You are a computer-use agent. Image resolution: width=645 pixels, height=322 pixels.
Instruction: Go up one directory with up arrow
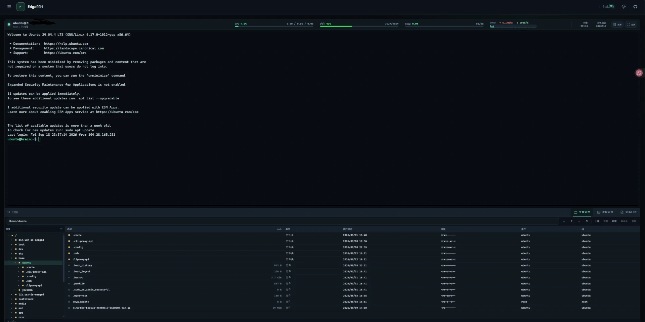tap(571, 221)
